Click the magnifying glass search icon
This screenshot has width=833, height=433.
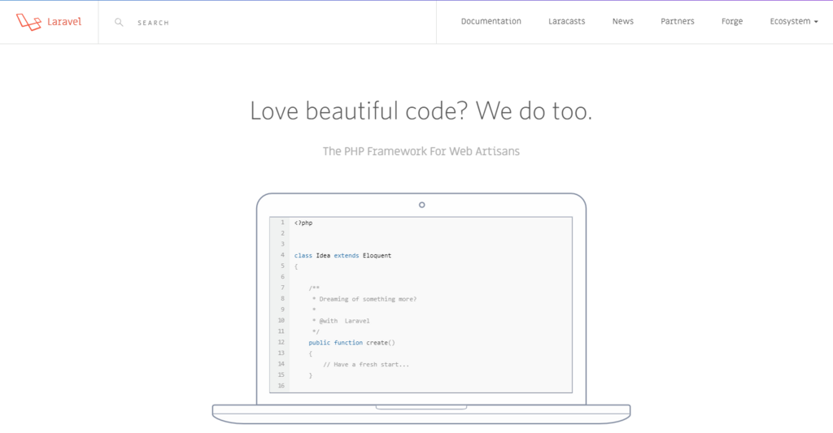pyautogui.click(x=119, y=22)
